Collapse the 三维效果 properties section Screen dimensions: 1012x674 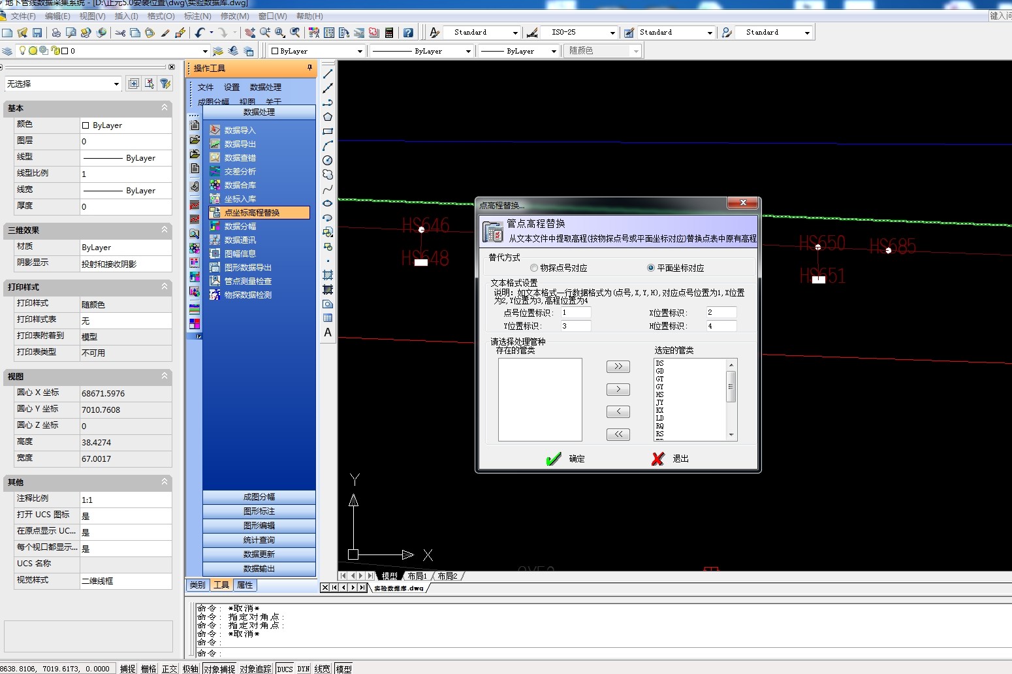(165, 230)
